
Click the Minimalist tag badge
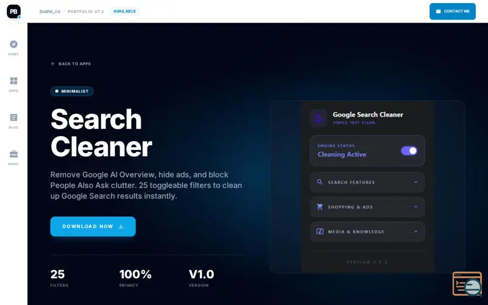72,91
